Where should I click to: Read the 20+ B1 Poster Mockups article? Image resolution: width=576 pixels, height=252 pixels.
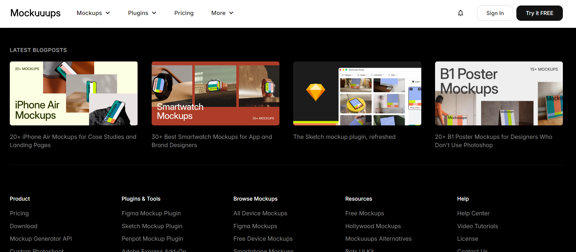(493, 141)
